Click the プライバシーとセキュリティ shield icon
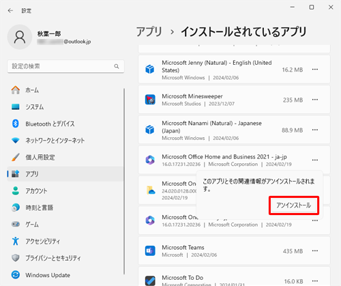Viewport: 341px width, 286px height. (16, 258)
